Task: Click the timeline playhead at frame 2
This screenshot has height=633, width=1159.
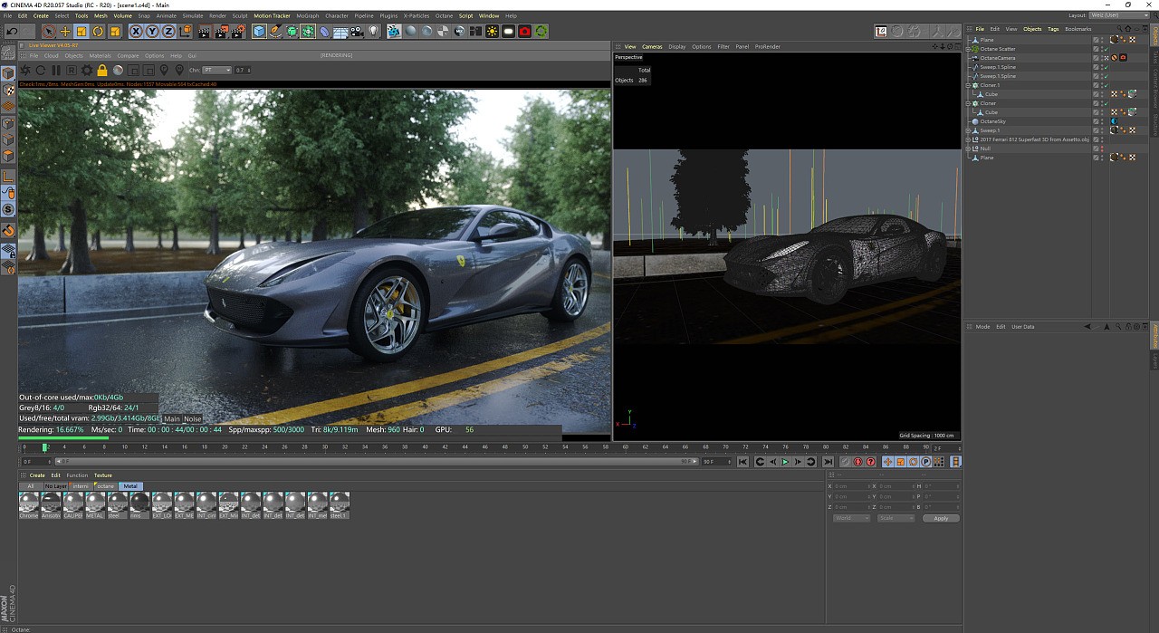Action: click(44, 447)
